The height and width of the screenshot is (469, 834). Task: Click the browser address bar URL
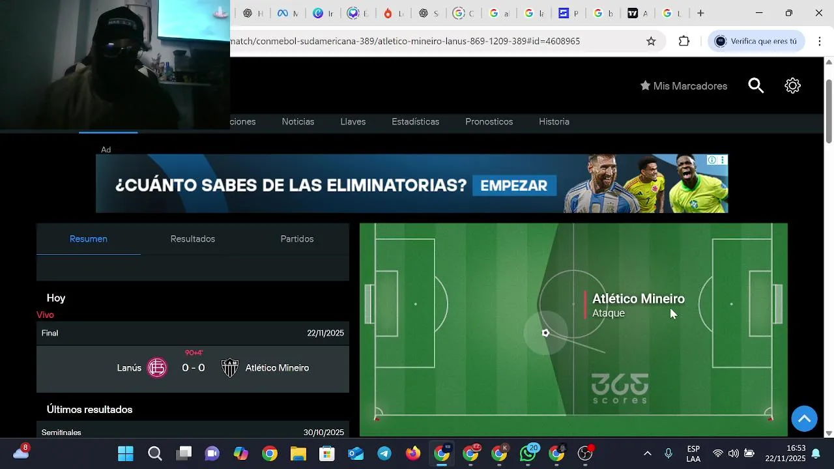tap(405, 41)
